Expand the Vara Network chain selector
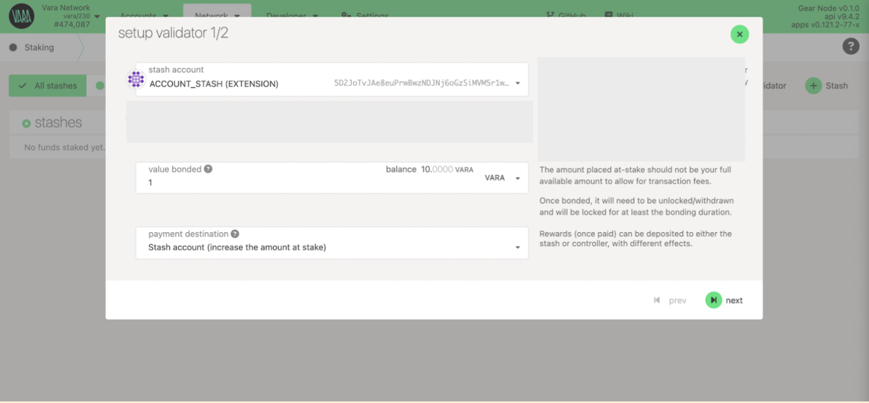Screen dimensions: 869x403 (97, 16)
